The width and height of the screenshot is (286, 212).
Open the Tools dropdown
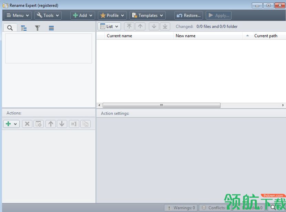[x=48, y=16]
